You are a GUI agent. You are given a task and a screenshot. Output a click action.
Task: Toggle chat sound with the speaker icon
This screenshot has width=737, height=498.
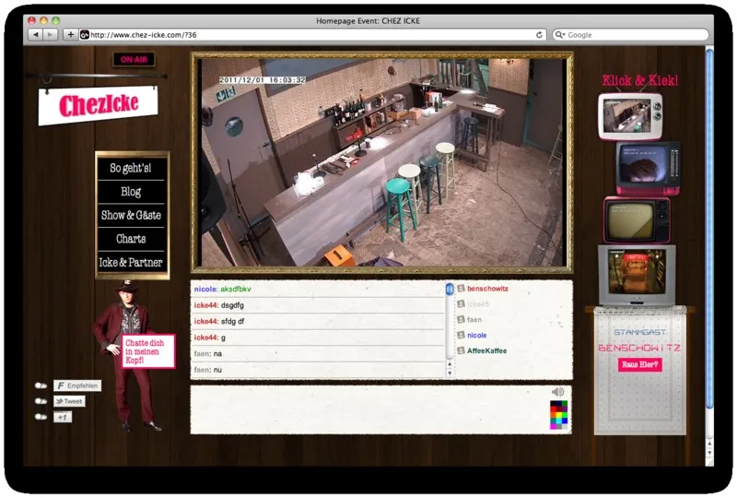click(558, 392)
